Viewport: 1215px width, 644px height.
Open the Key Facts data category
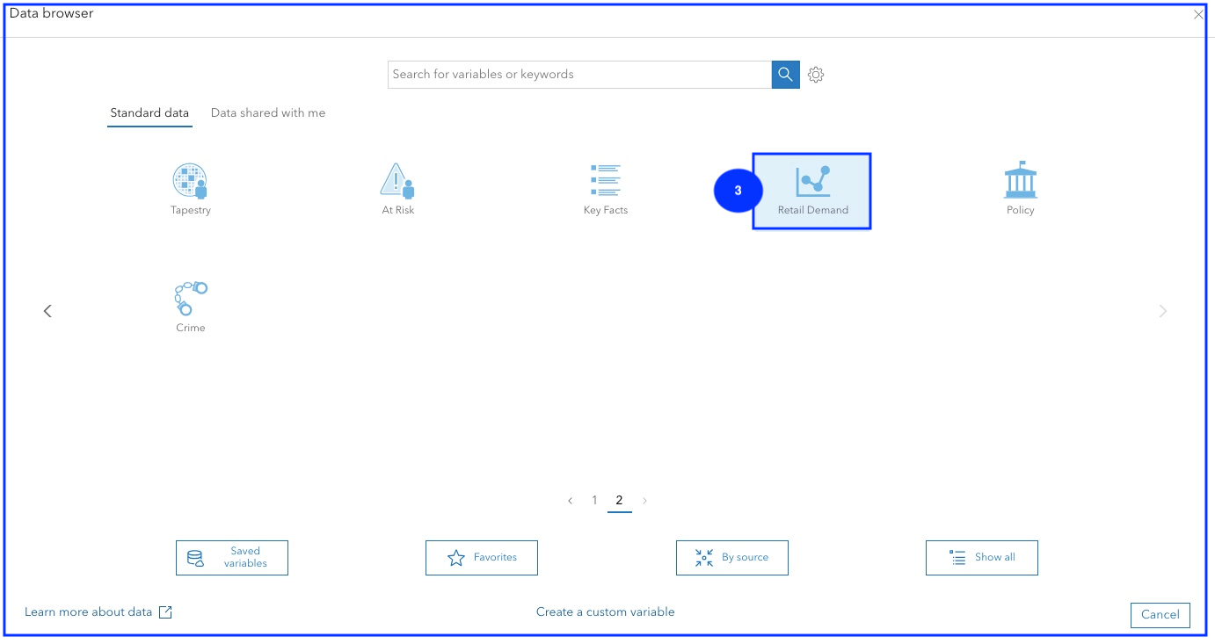(x=605, y=187)
